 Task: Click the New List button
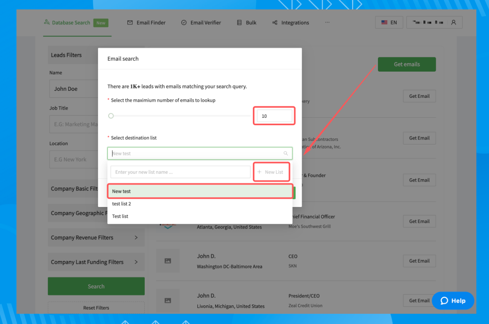[x=271, y=172]
